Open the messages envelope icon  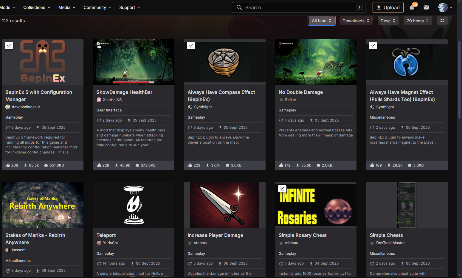426,7
